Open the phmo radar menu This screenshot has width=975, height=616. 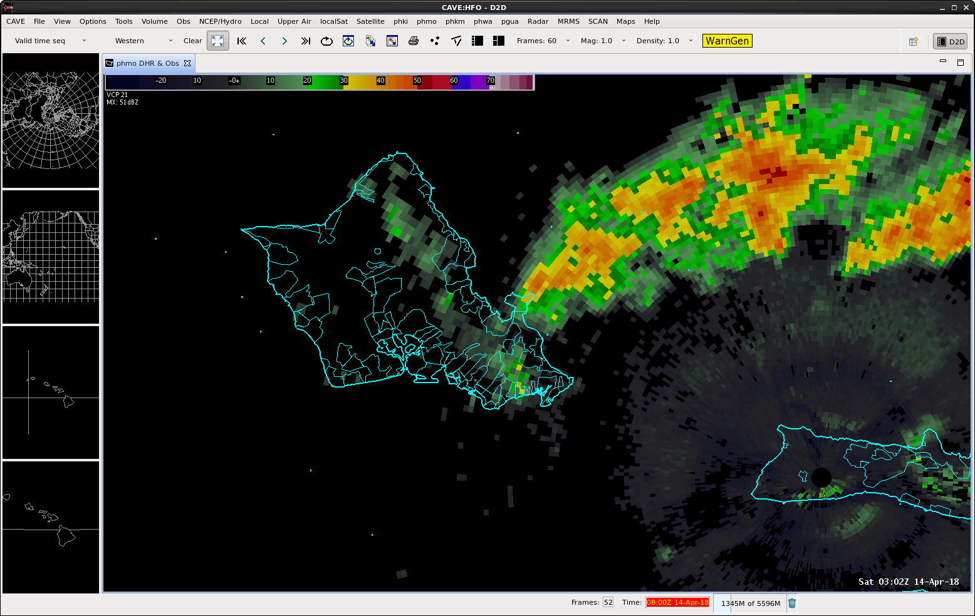(427, 21)
